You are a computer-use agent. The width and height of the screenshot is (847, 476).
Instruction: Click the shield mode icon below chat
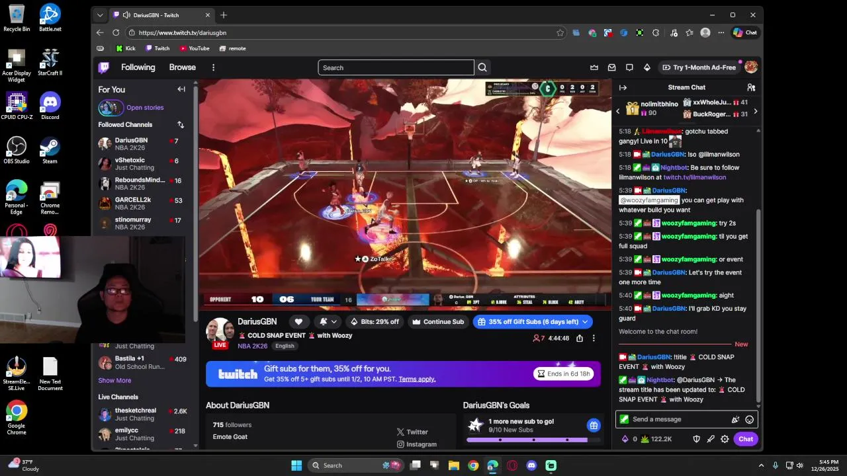pos(696,439)
